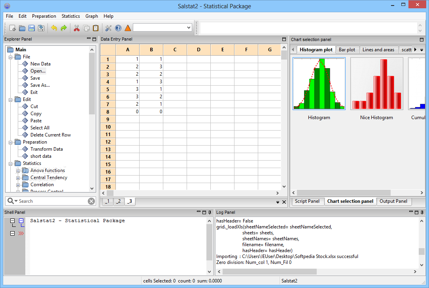
Task: Click the blue Help question mark icon
Action: pos(118,28)
